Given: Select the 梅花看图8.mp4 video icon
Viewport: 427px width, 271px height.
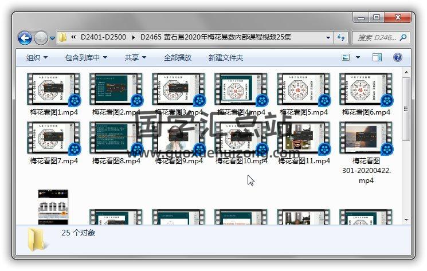Looking at the screenshot, I should [116, 138].
